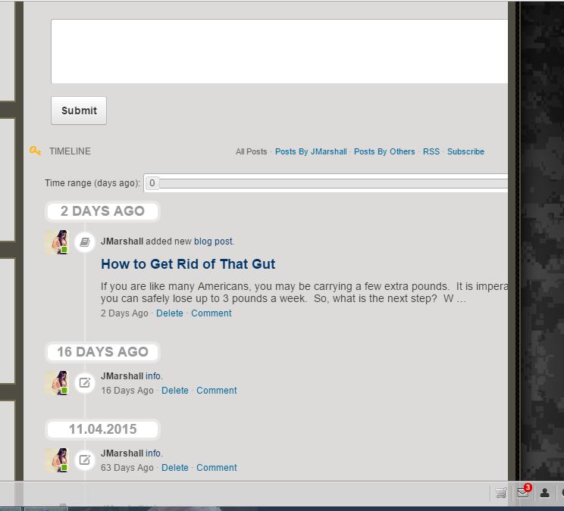
Task: Click the Submit button
Action: [79, 111]
